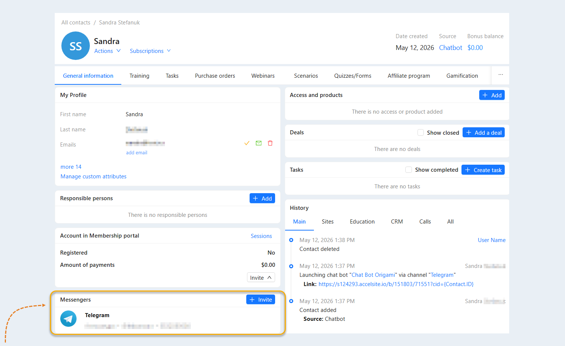
Task: Click the Registered No value
Action: point(271,253)
